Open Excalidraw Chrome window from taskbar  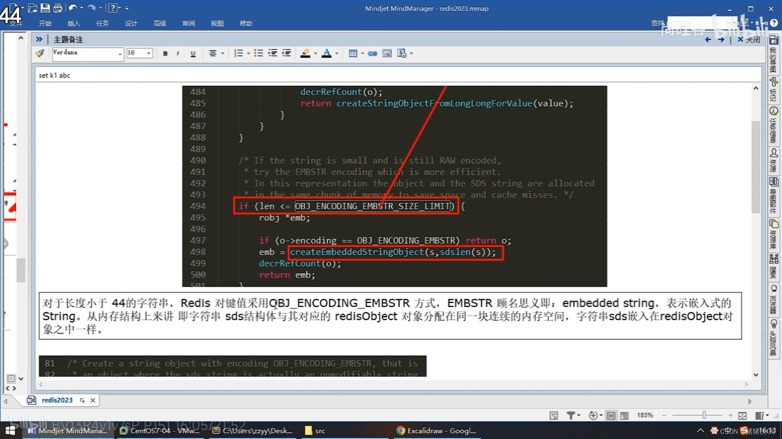436,430
